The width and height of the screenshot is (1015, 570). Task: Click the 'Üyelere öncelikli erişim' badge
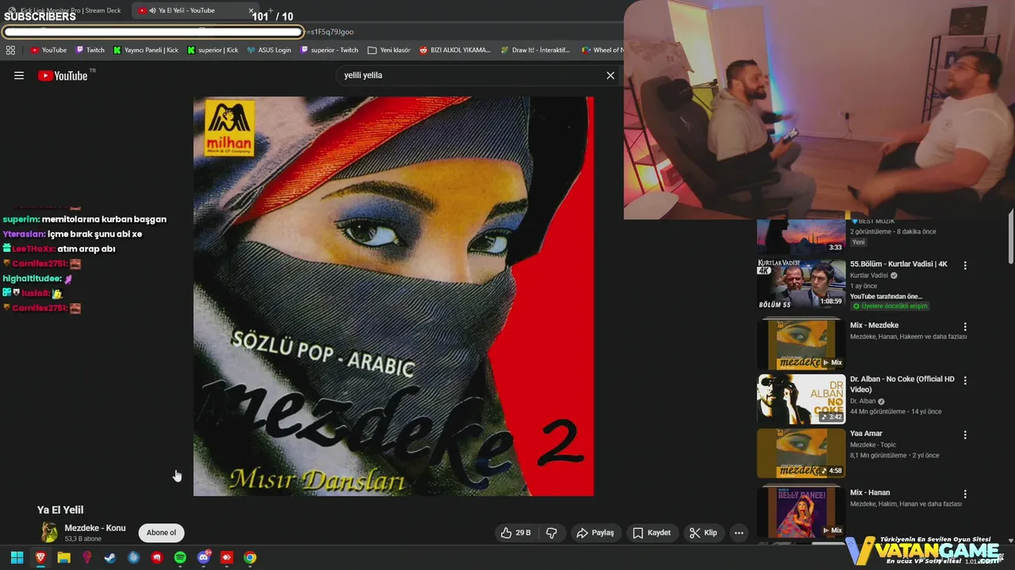tap(890, 306)
